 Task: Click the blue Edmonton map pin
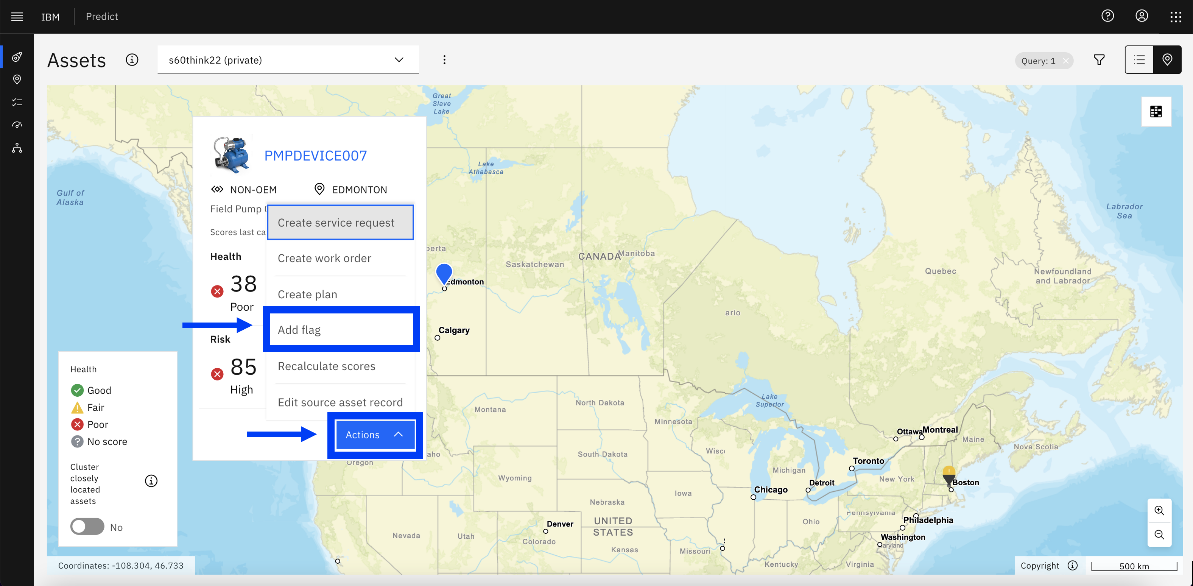(x=444, y=273)
